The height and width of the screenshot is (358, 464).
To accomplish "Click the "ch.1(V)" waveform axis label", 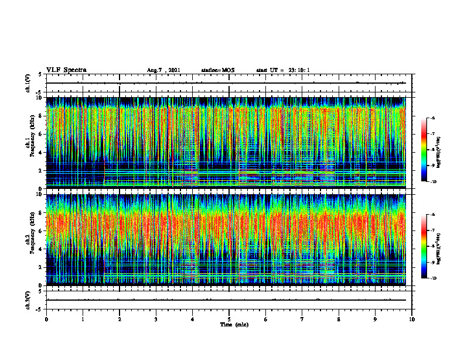I will pyautogui.click(x=28, y=83).
